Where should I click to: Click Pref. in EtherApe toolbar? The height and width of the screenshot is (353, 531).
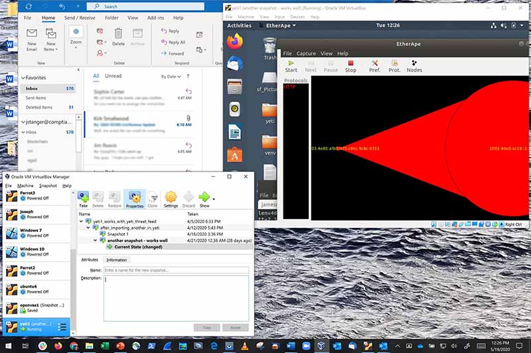pyautogui.click(x=374, y=66)
